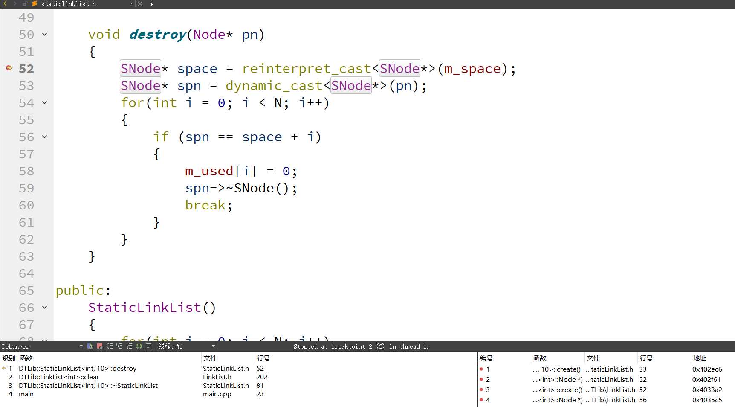Click the public: access specifier
735x407 pixels.
point(83,291)
